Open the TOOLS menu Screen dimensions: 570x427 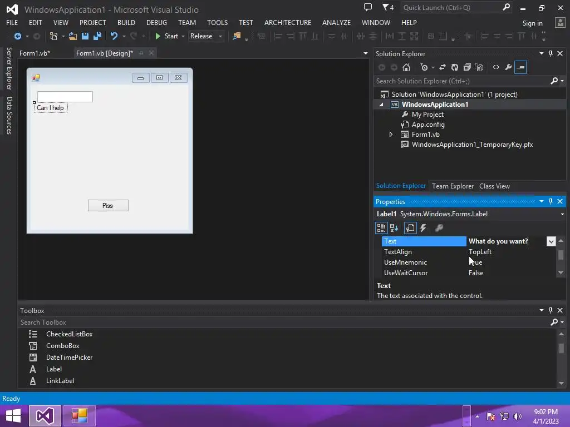tap(218, 22)
